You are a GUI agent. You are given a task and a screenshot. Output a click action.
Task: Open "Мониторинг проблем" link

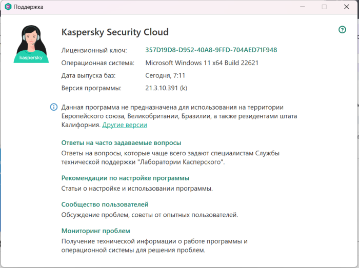pyautogui.click(x=96, y=231)
